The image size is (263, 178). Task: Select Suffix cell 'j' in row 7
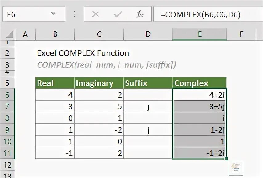coord(148,106)
